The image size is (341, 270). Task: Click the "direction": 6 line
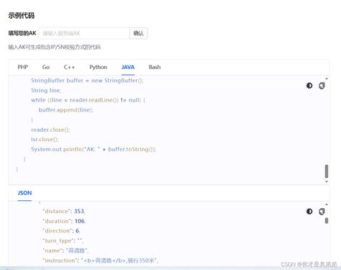point(61,231)
